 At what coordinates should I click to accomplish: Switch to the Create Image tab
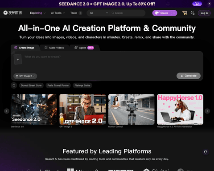pyautogui.click(x=25, y=48)
